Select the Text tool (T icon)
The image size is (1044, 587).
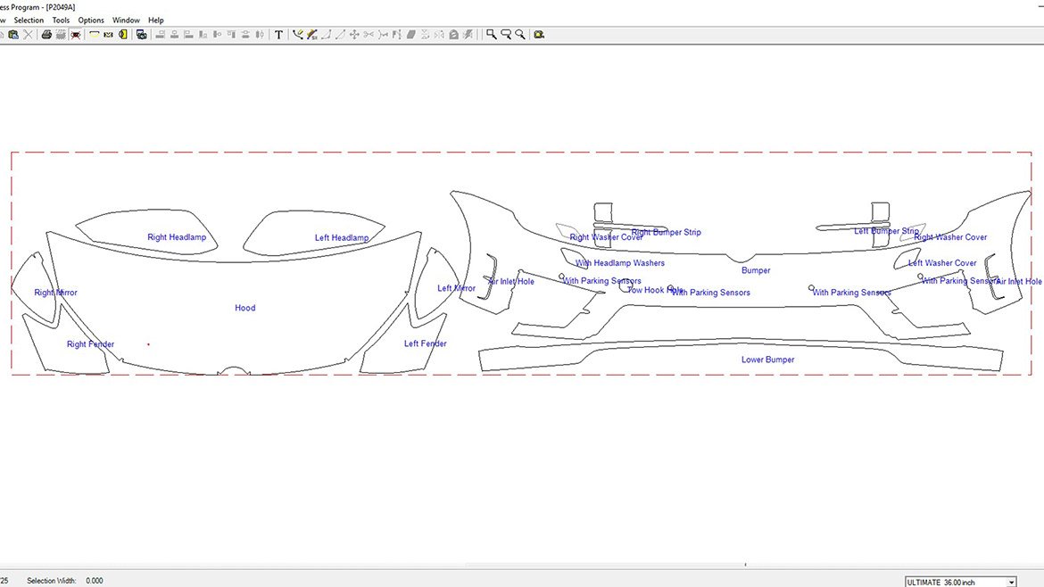(x=278, y=35)
